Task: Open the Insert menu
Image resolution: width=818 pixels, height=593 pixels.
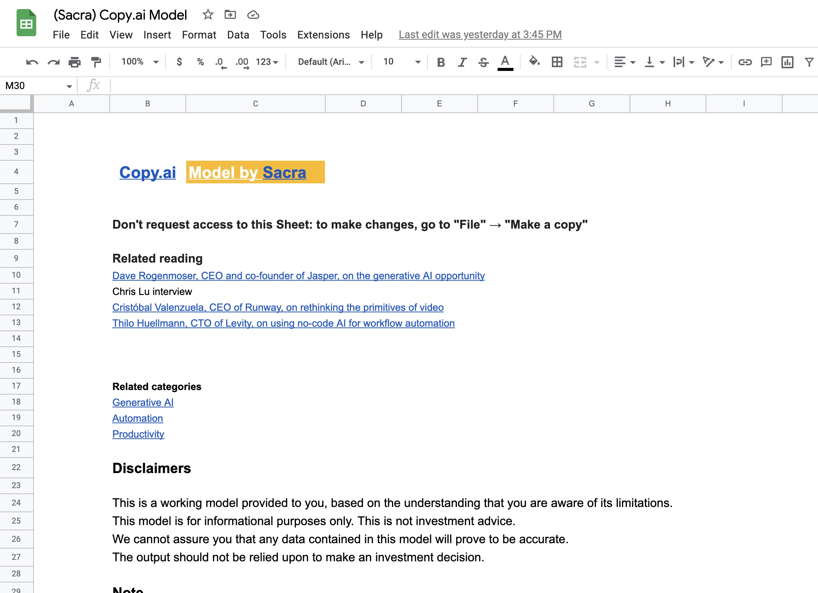Action: pyautogui.click(x=157, y=35)
